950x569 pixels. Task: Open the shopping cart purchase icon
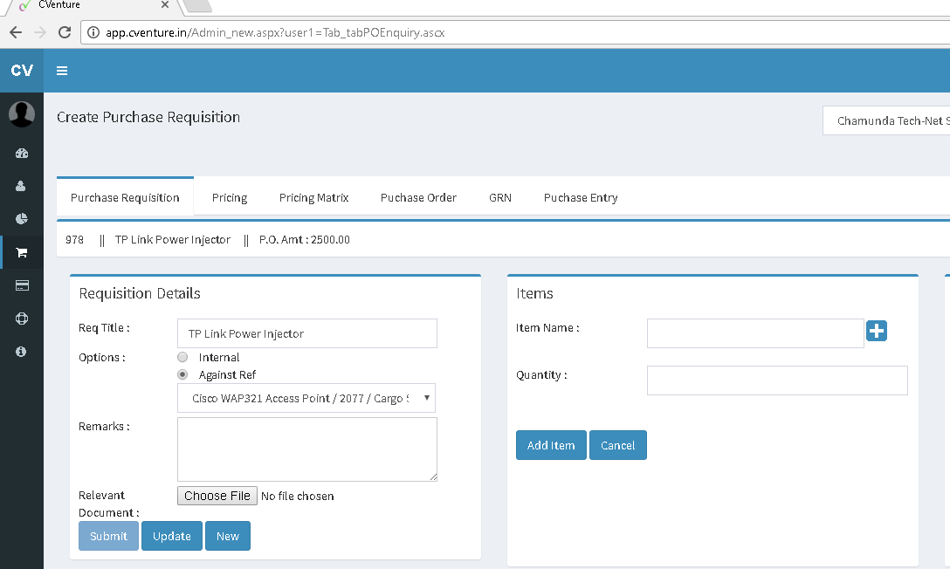point(22,252)
